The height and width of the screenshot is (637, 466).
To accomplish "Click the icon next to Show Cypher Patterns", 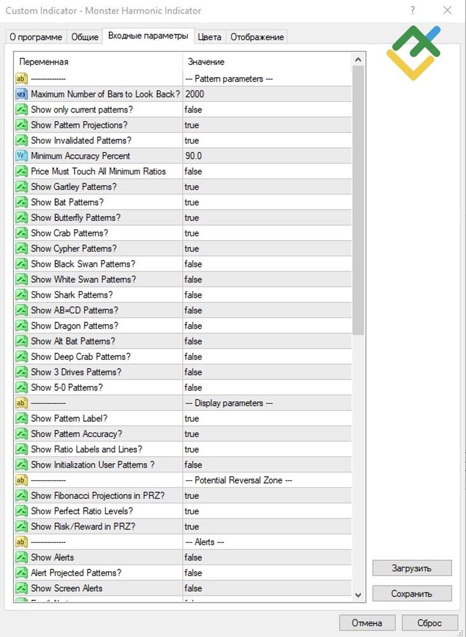I will point(21,248).
